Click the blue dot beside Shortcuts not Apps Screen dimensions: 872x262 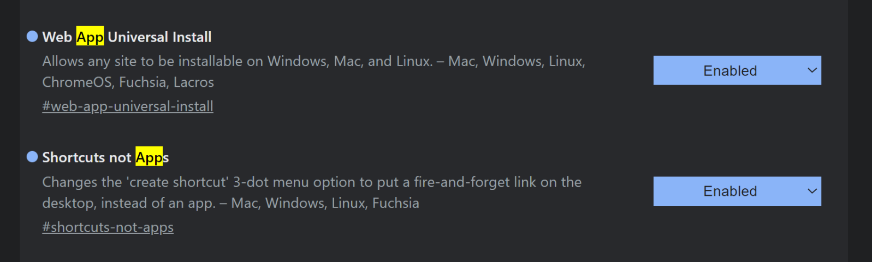32,157
